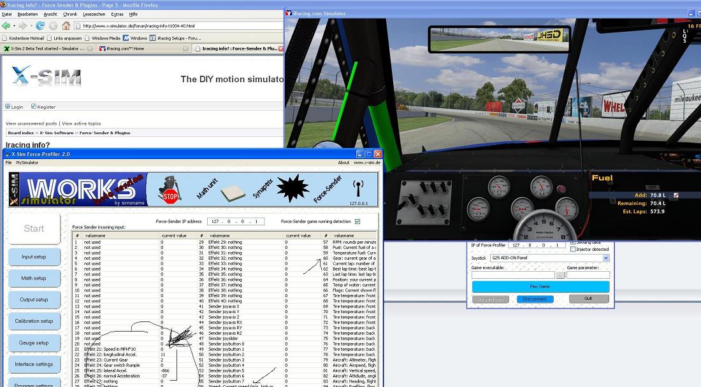Screen dimensions: 701x387
Task: Click the Game parameter input field
Action: pyautogui.click(x=588, y=276)
